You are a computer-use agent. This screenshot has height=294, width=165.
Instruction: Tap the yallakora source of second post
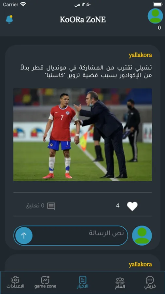click(x=140, y=264)
